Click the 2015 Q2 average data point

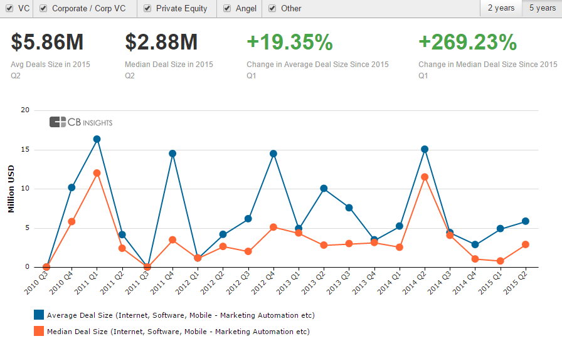point(526,221)
